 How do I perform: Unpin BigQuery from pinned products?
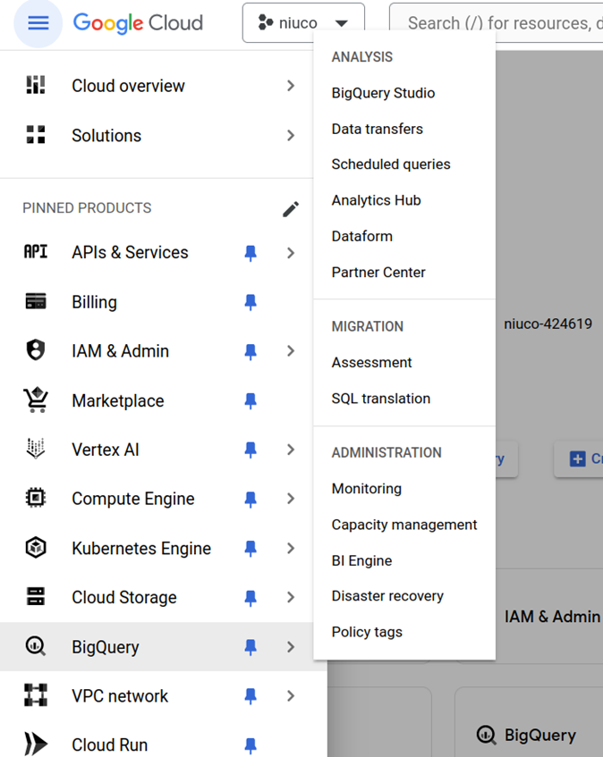pos(251,647)
